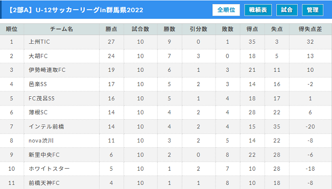This screenshot has height=189, width=332.
Task: Click the 得失点差 column header
Action: coord(311,29)
